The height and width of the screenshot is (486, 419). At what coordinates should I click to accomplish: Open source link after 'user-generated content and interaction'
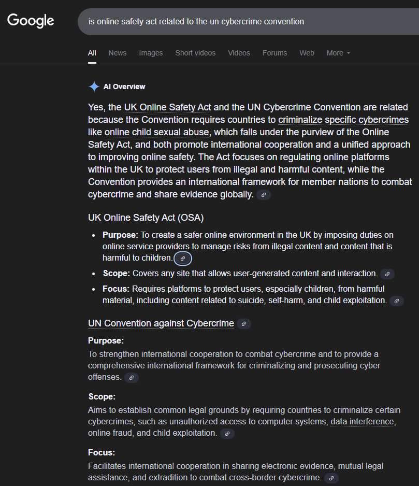pos(387,274)
